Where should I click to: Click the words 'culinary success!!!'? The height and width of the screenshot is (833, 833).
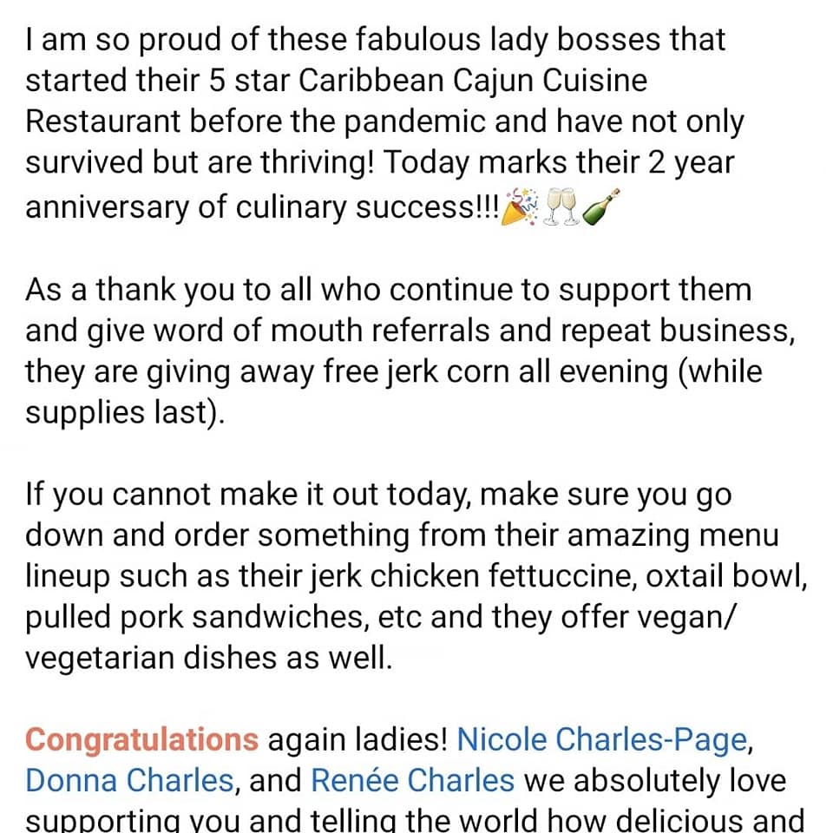(x=367, y=207)
